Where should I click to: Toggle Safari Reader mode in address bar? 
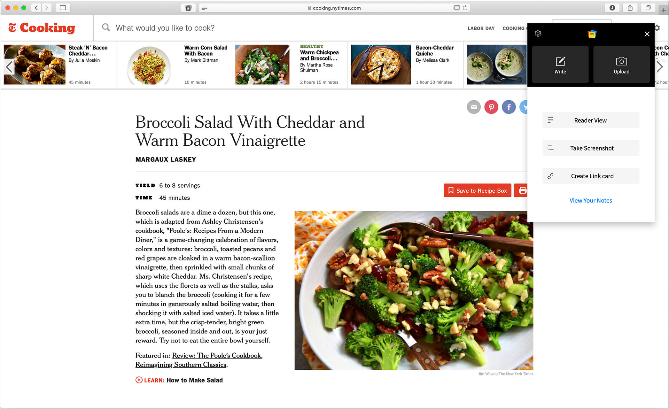point(205,8)
